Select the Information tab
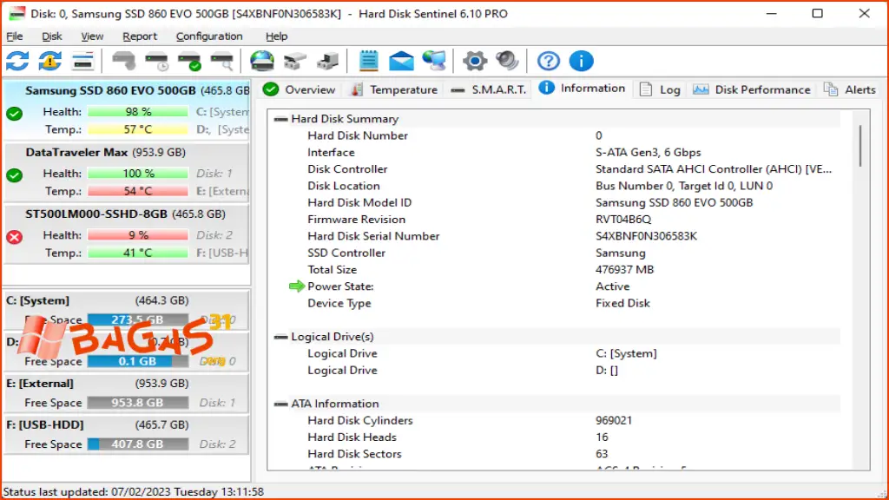This screenshot has height=500, width=889. pyautogui.click(x=582, y=89)
